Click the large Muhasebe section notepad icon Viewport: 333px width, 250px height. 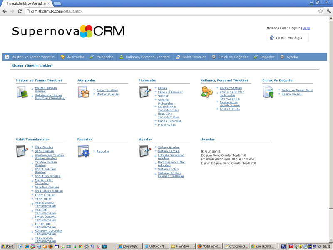pyautogui.click(x=145, y=92)
